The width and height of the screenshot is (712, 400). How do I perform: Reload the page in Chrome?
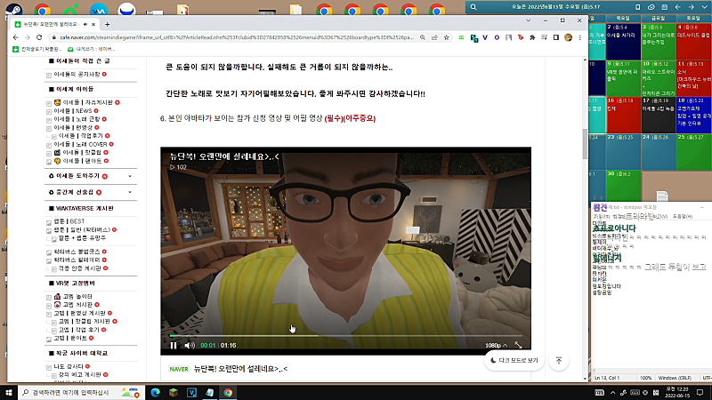pos(39,37)
